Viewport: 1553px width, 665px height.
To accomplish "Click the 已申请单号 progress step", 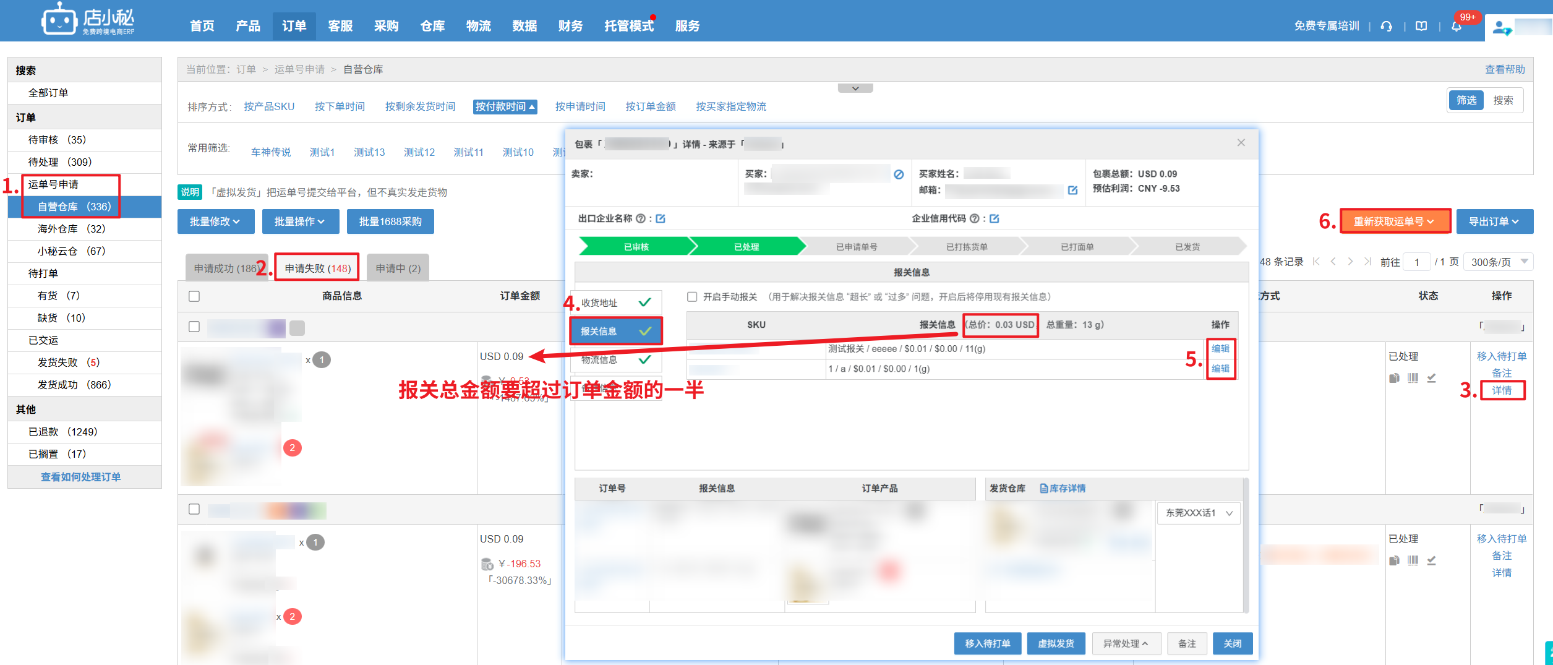I will [x=856, y=247].
